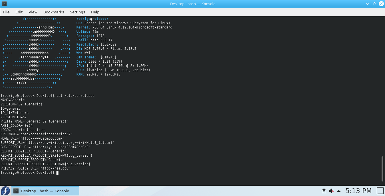
Task: Expand hidden system tray icons arrow
Action: [x=339, y=191]
